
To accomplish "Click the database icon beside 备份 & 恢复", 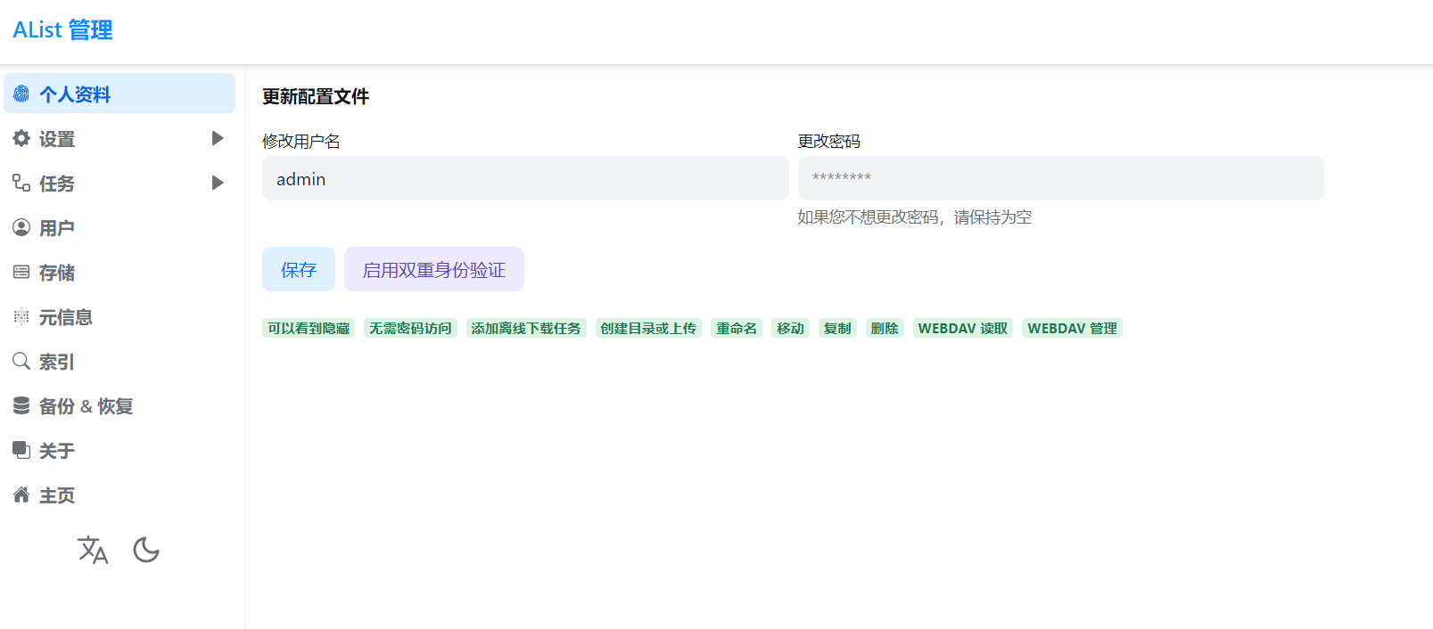I will (x=21, y=405).
